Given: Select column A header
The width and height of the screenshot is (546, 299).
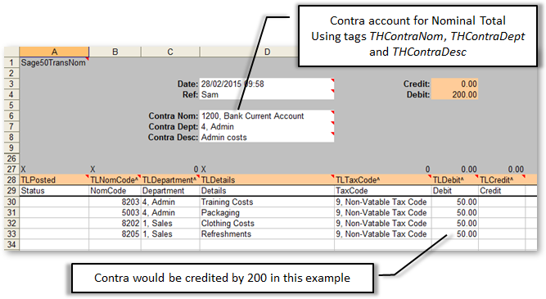Looking at the screenshot, I should click(x=54, y=52).
